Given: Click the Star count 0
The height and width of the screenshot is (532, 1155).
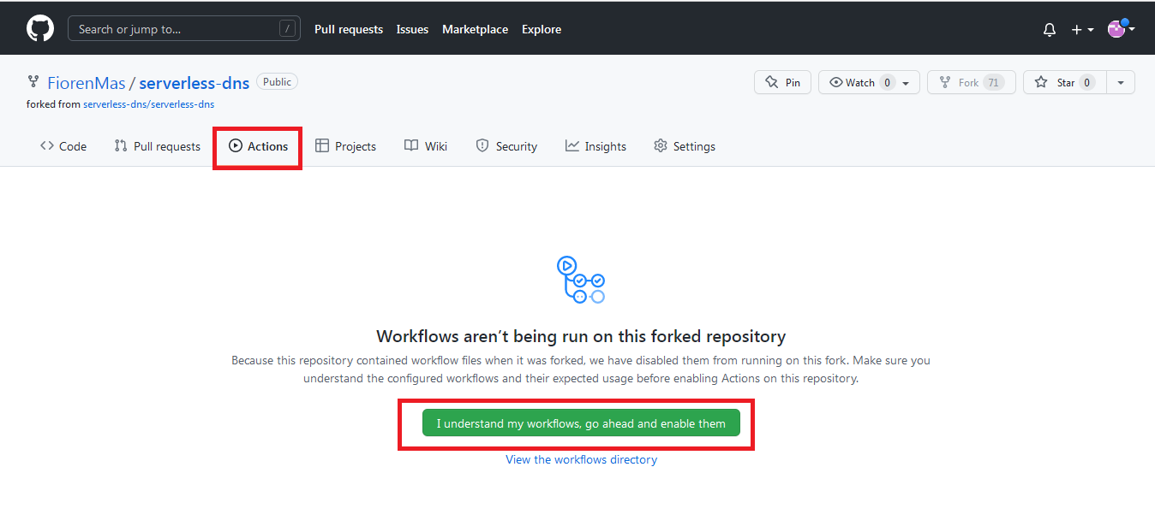Looking at the screenshot, I should point(1086,82).
